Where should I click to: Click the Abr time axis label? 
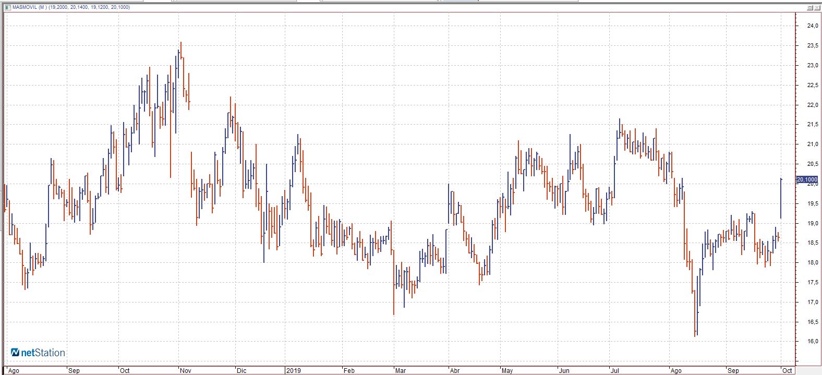tap(455, 371)
